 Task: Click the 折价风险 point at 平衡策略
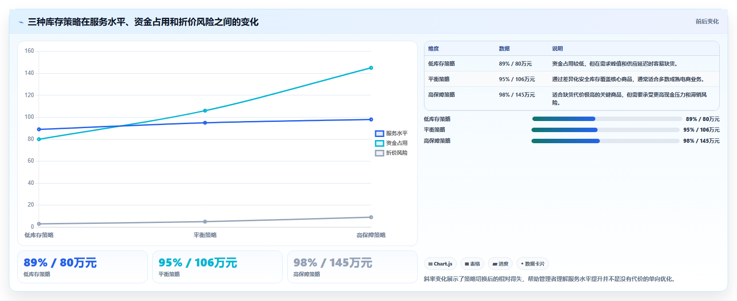(x=205, y=222)
